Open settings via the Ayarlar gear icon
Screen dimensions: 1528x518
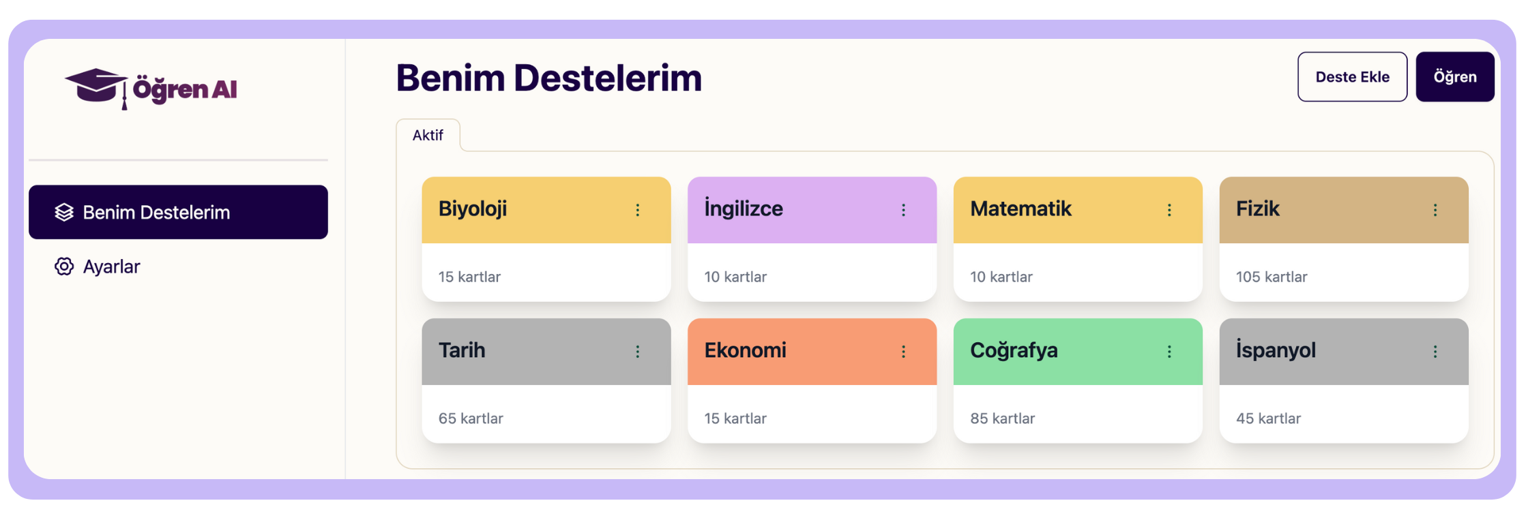(64, 266)
